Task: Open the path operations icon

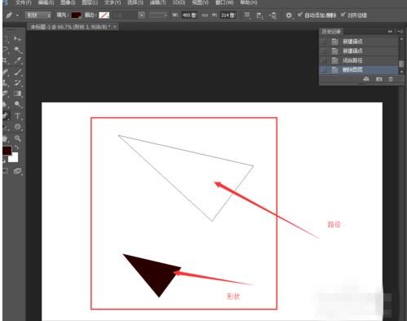Action: click(247, 15)
